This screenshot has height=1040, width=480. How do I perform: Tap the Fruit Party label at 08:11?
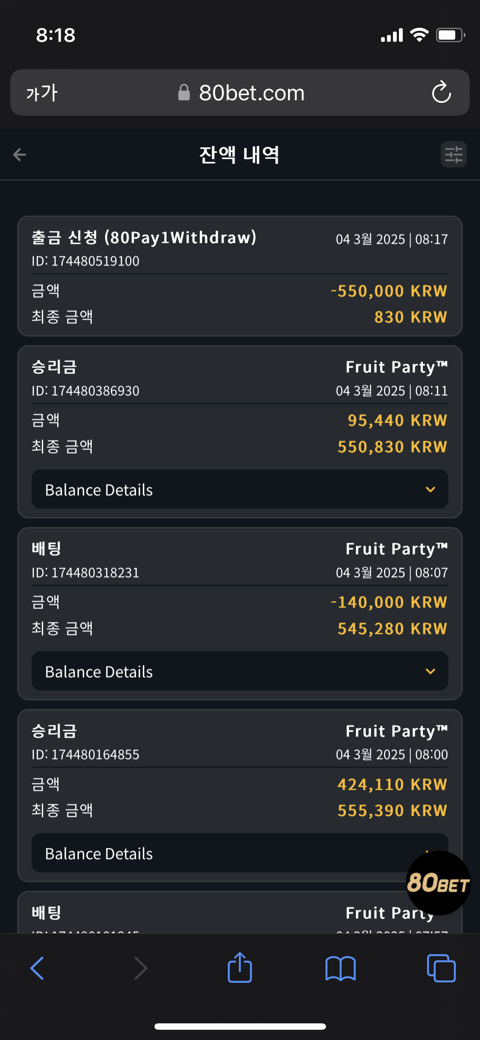click(396, 367)
